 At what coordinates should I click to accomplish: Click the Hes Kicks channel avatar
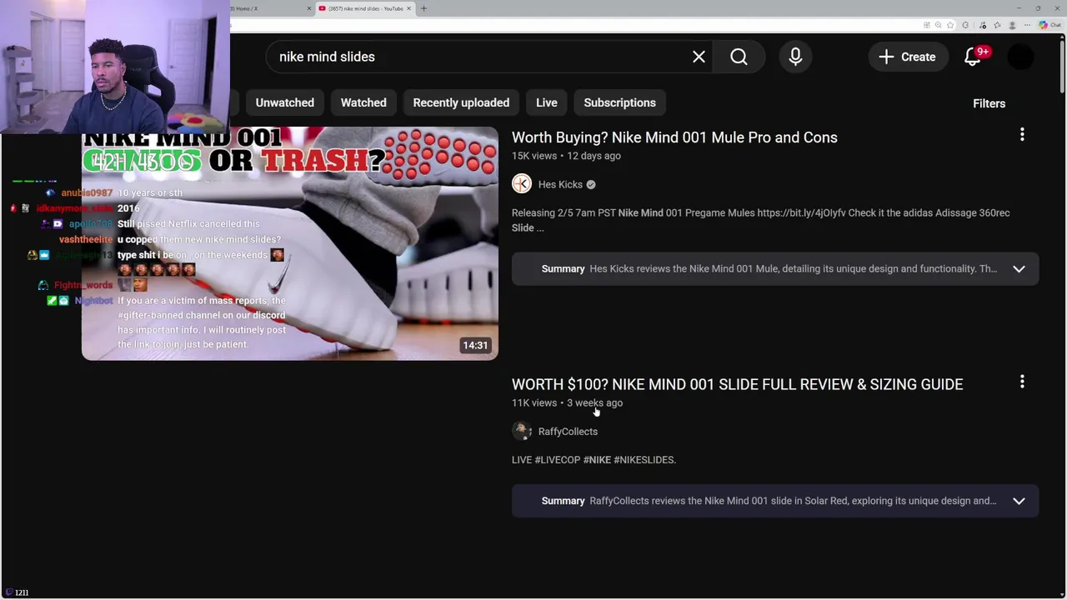[522, 184]
